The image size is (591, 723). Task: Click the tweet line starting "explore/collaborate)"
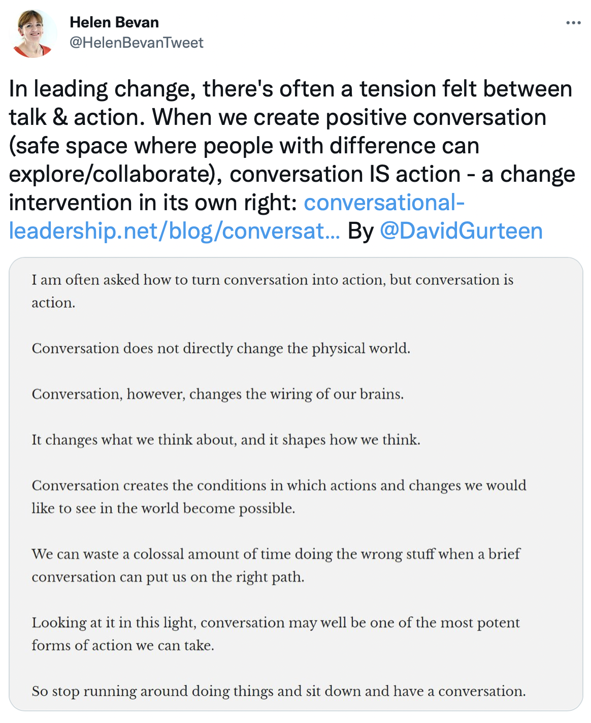point(292,174)
